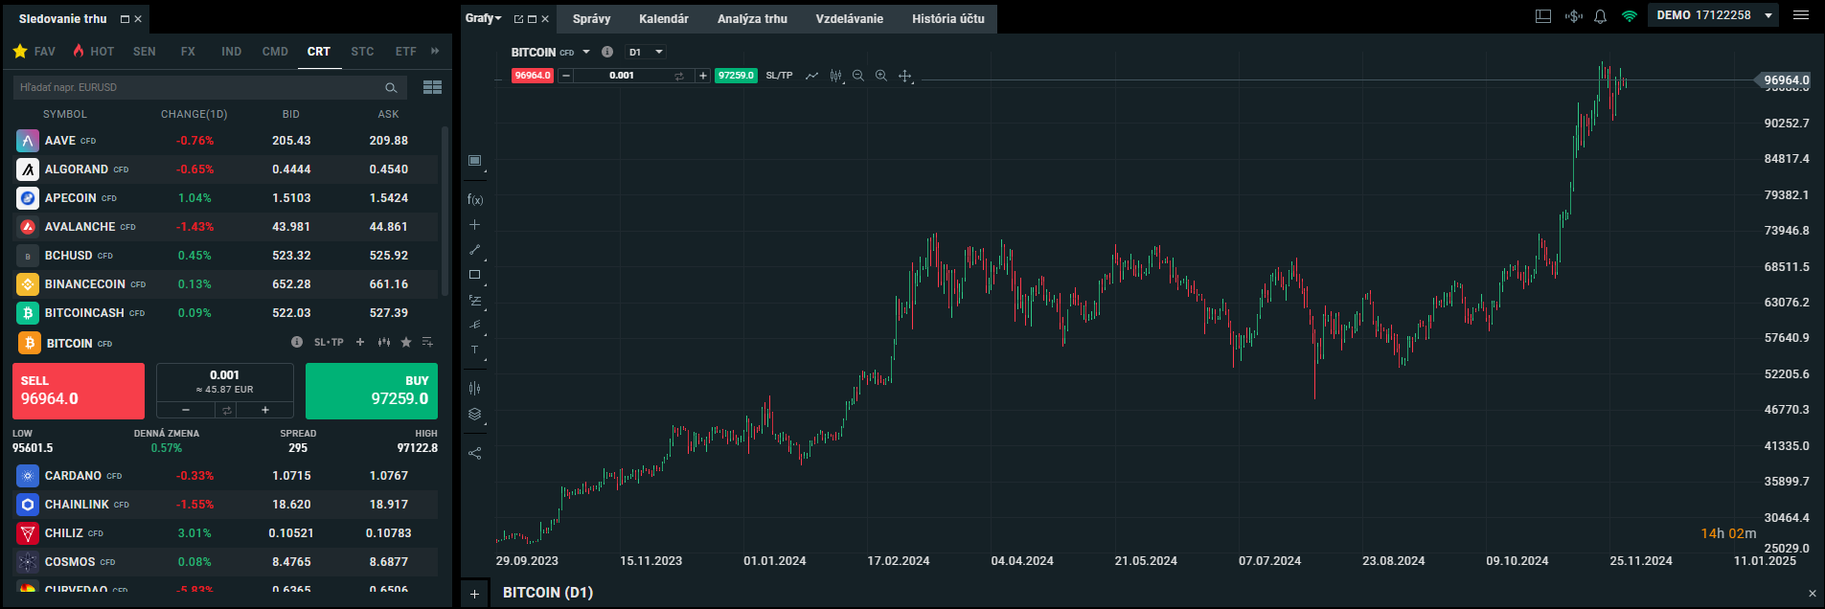Share the chart using share icon
Viewport: 1825px width, 609px height.
click(474, 453)
